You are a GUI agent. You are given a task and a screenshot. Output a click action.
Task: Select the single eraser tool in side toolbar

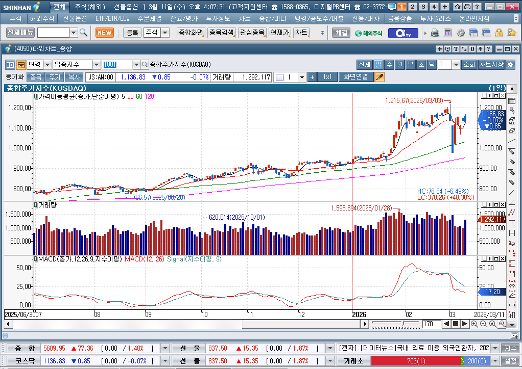point(512,131)
